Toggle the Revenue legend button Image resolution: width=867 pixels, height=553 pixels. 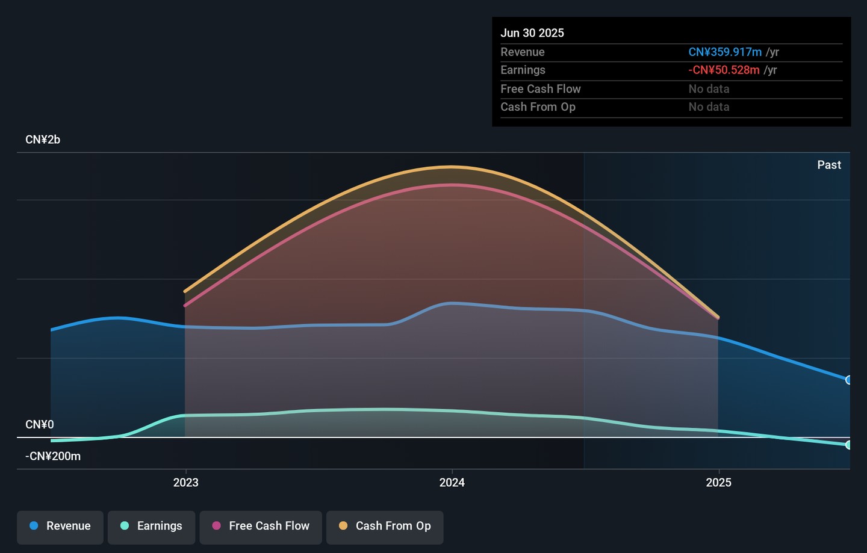(60, 527)
